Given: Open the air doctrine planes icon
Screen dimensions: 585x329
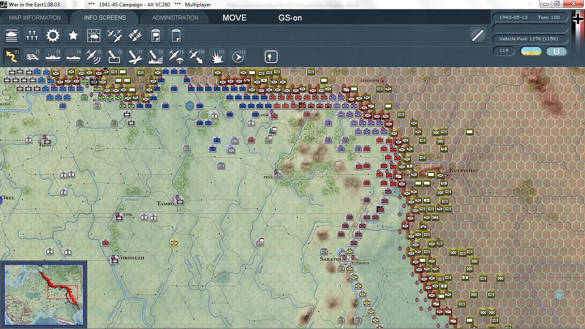Looking at the screenshot, I should pos(114,36).
